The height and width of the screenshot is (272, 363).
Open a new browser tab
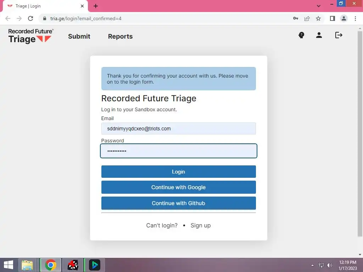(96, 6)
